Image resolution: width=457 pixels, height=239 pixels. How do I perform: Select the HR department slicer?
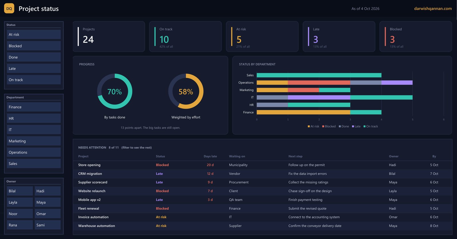34,119
